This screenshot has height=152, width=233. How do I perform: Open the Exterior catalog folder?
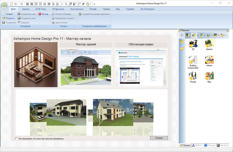pos(209,44)
